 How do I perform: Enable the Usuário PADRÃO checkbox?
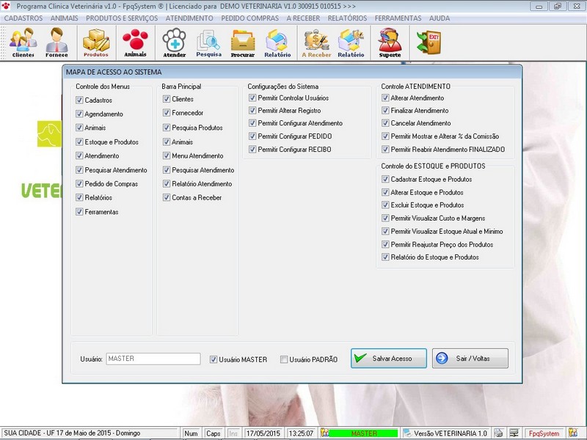284,359
